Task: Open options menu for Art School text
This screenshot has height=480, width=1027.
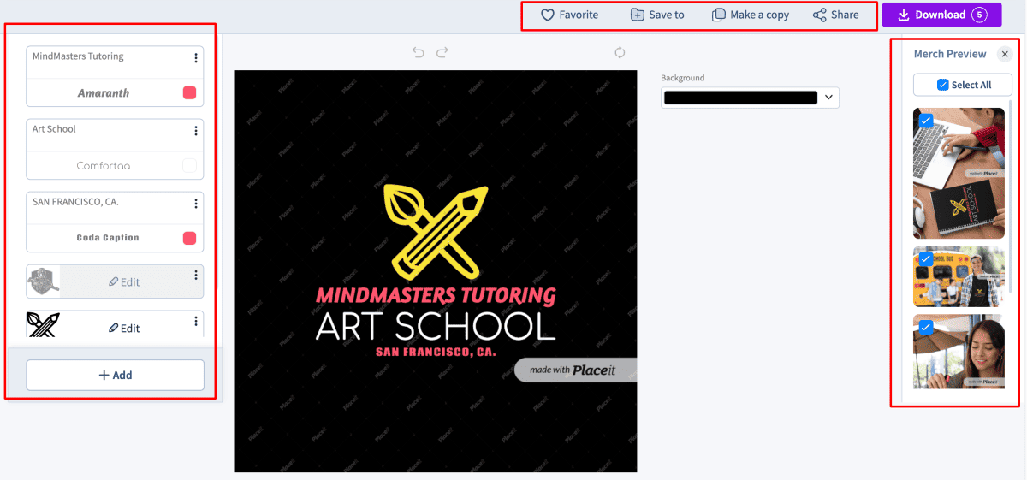Action: coord(196,131)
